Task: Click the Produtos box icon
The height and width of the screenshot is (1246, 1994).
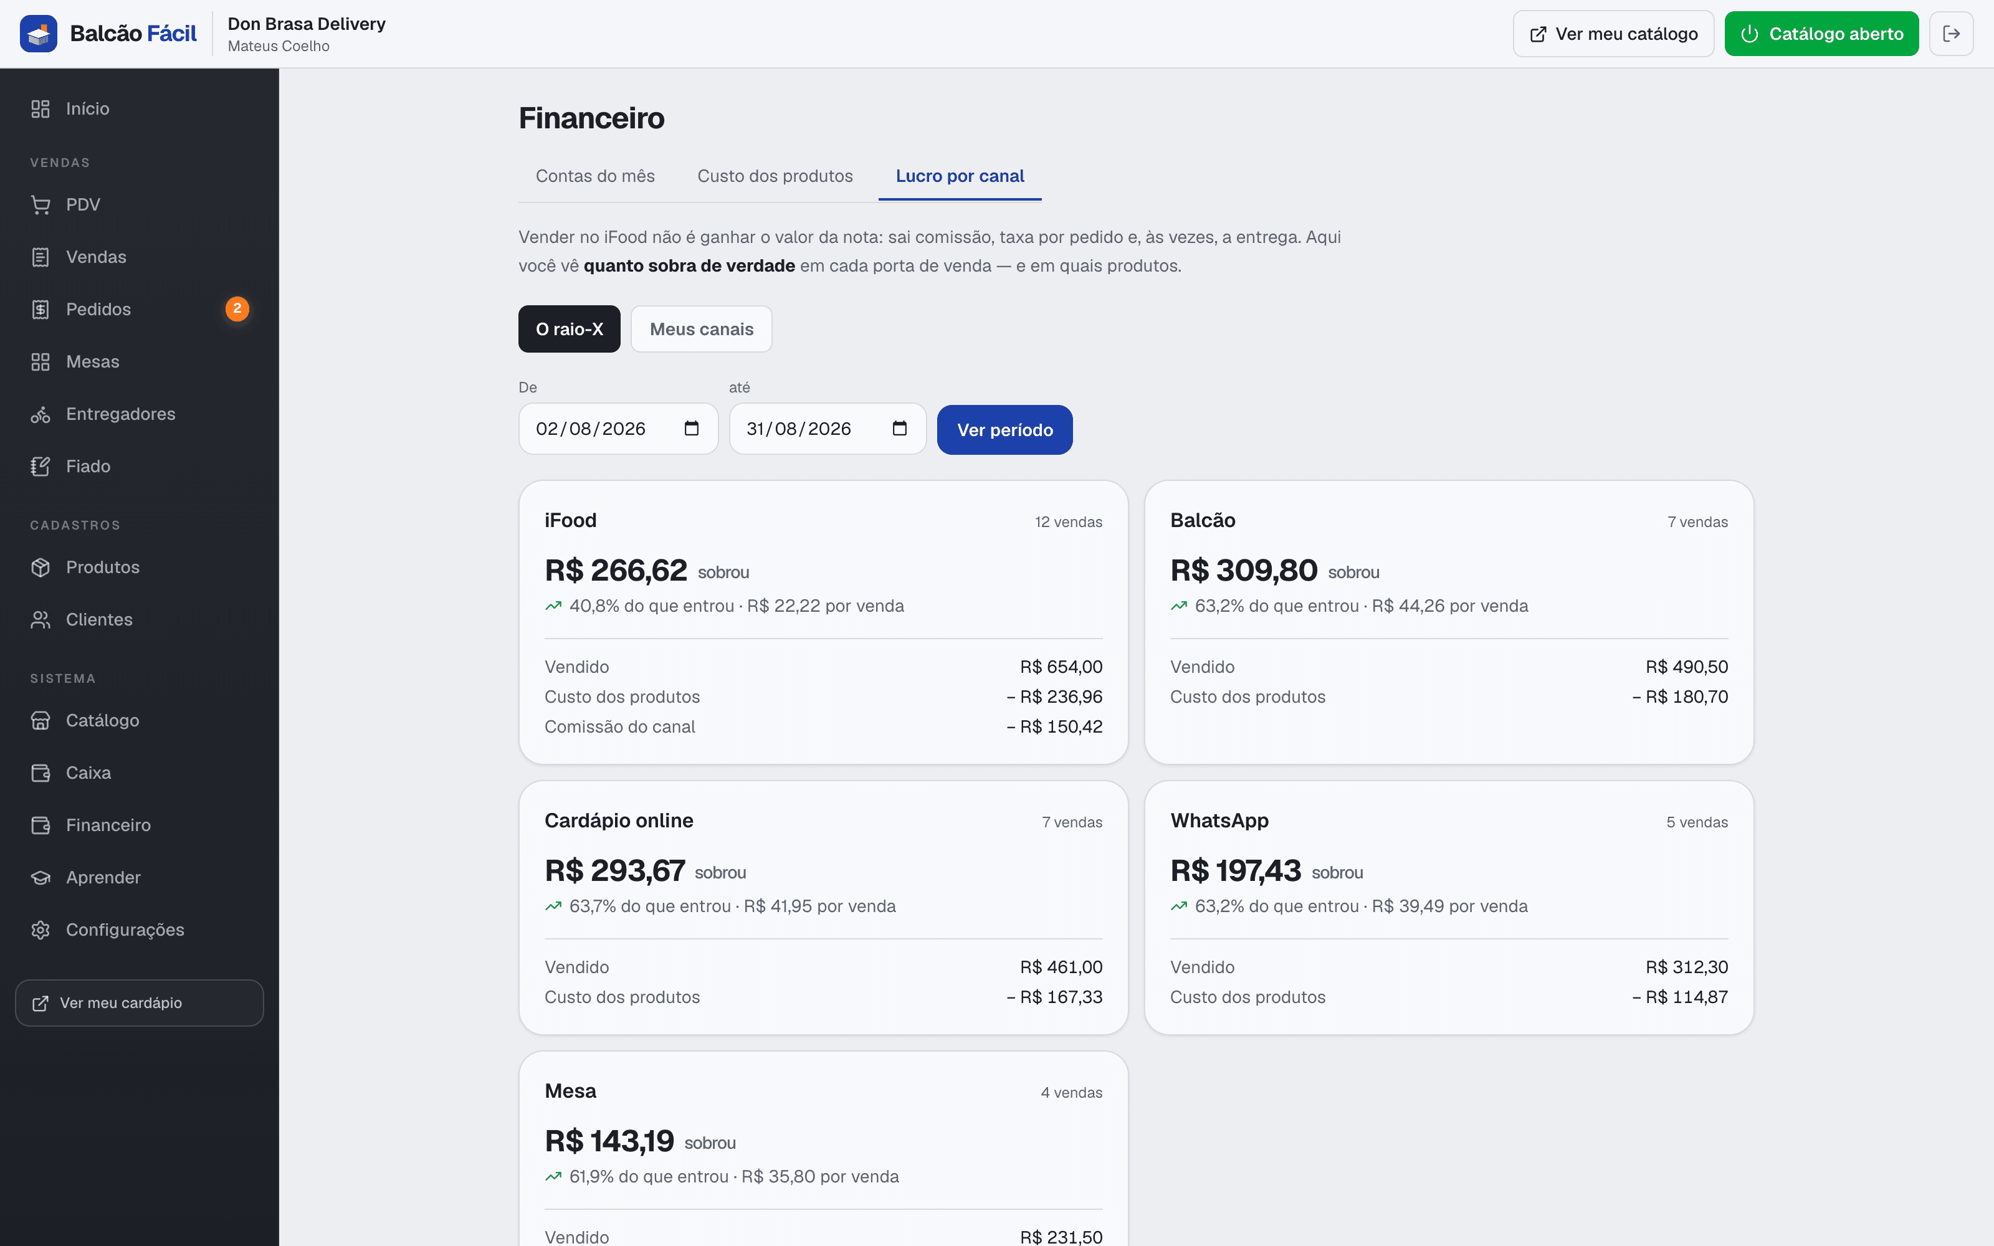Action: [x=41, y=567]
